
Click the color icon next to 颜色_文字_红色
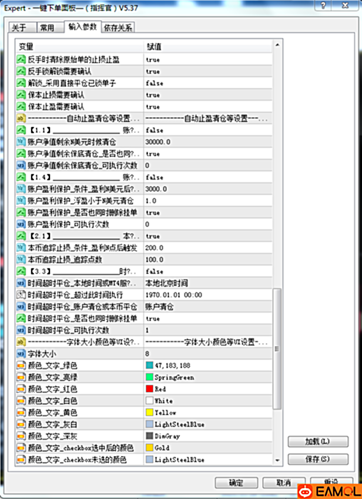22,389
